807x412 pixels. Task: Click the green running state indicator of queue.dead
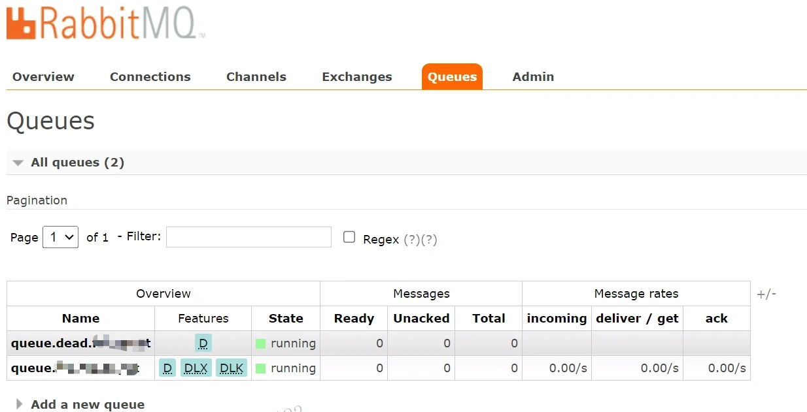pyautogui.click(x=260, y=343)
